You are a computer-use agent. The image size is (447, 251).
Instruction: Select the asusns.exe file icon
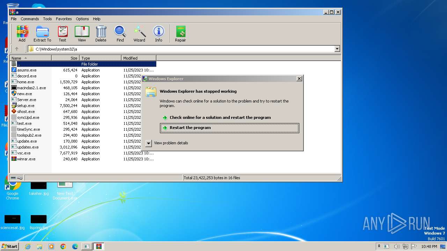pos(14,70)
